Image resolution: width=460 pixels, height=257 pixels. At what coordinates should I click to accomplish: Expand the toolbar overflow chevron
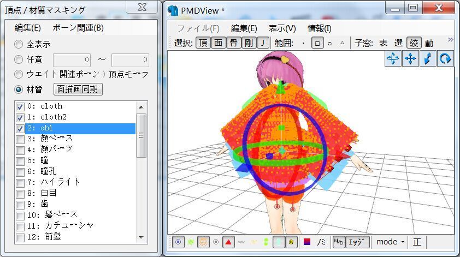point(450,39)
